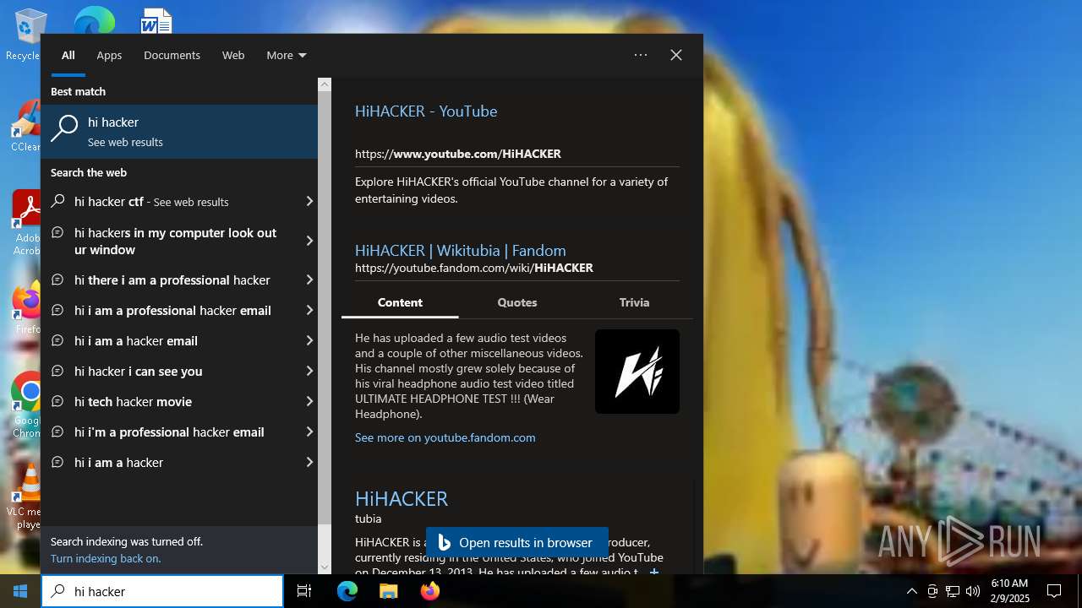
Task: Open the youtube.com/HiHACKER URL
Action: point(458,154)
